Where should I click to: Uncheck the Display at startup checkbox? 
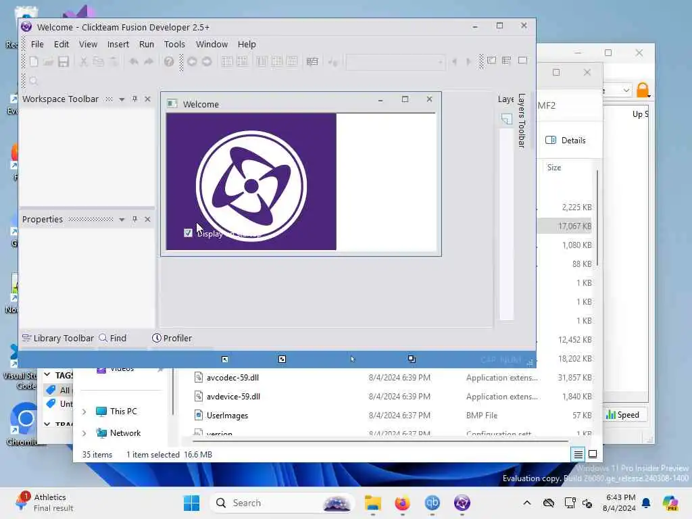pyautogui.click(x=188, y=232)
